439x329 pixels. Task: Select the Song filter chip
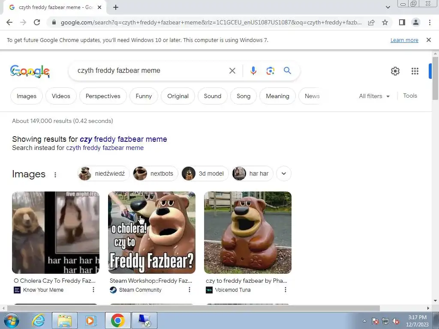coord(244,96)
